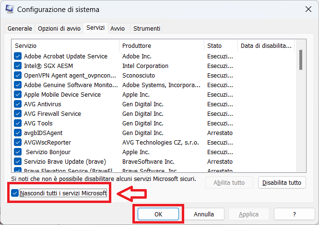This screenshot has height=225, width=319.
Task: Toggle the Servizio Bonjour checkbox
Action: [x=18, y=152]
